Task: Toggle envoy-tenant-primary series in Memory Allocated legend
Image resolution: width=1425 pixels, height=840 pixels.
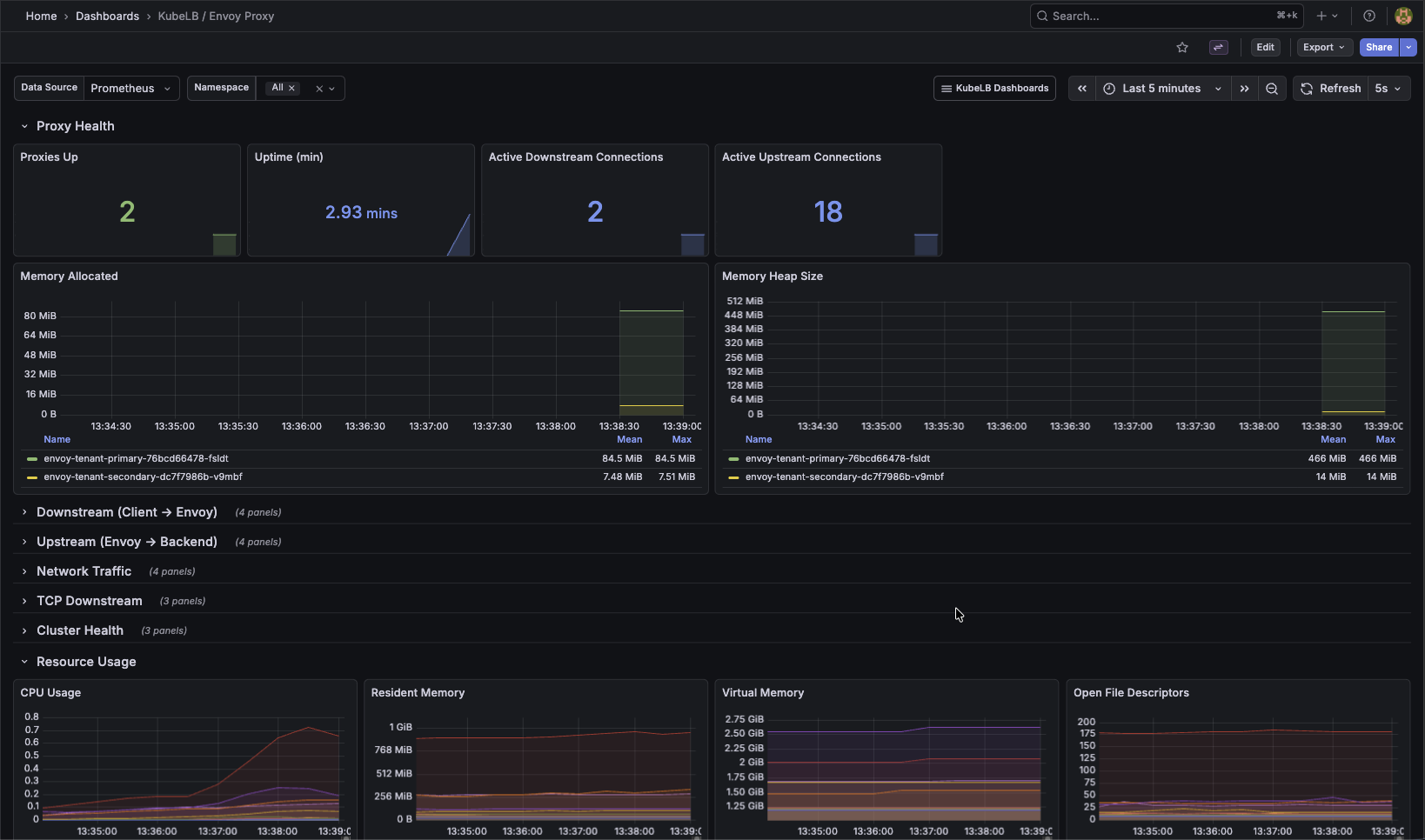Action: pos(136,458)
